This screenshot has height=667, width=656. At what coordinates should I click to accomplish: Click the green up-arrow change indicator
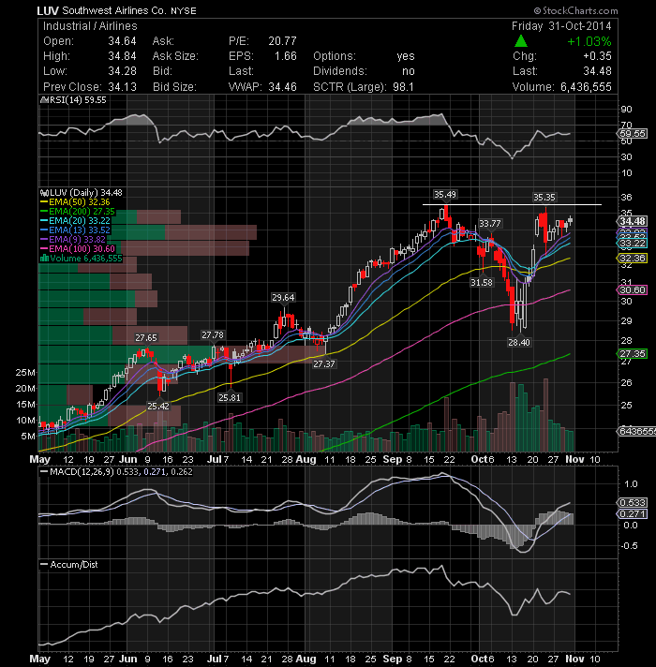[x=521, y=41]
